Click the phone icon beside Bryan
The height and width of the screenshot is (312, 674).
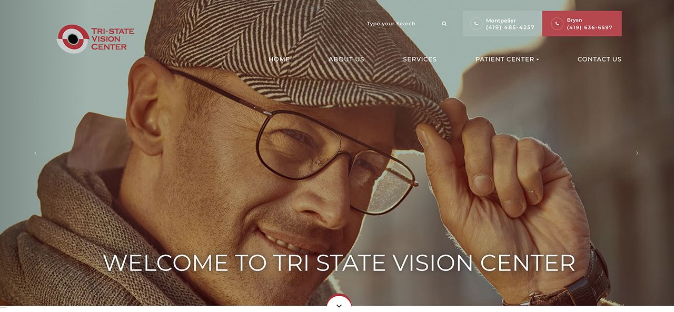click(557, 24)
